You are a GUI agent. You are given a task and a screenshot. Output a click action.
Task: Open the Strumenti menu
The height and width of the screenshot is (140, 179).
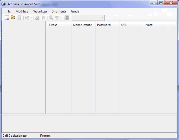(x=59, y=11)
